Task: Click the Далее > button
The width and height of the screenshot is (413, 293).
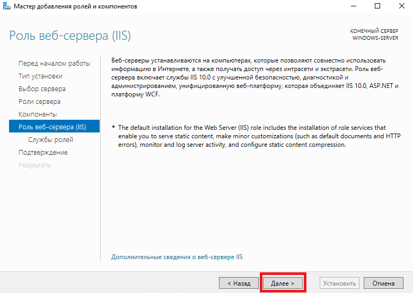Action: [283, 283]
